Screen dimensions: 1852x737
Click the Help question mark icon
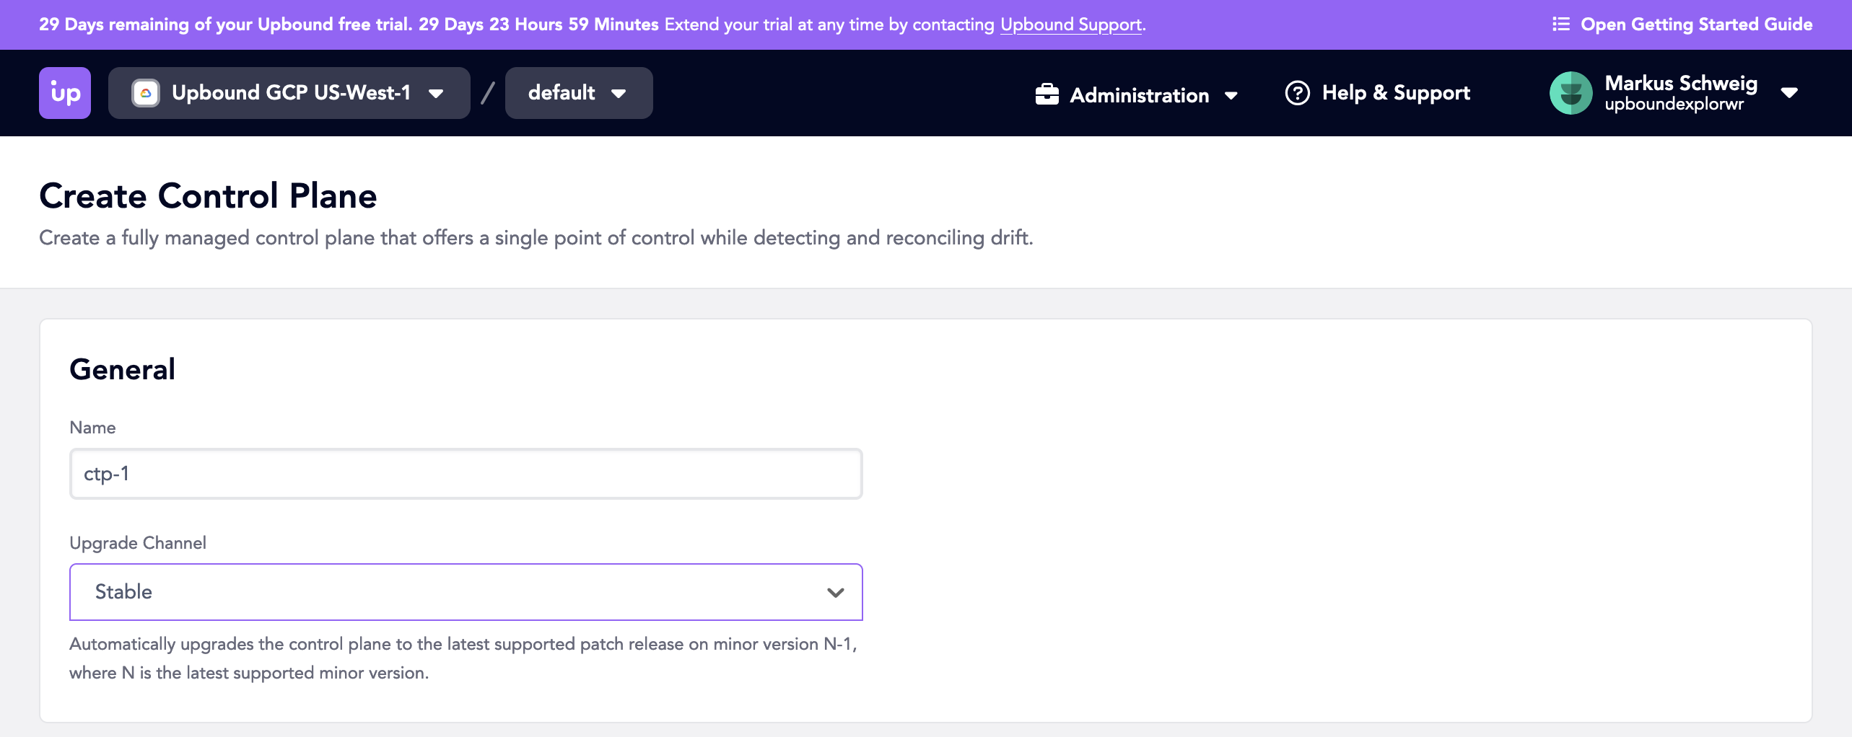click(1298, 93)
